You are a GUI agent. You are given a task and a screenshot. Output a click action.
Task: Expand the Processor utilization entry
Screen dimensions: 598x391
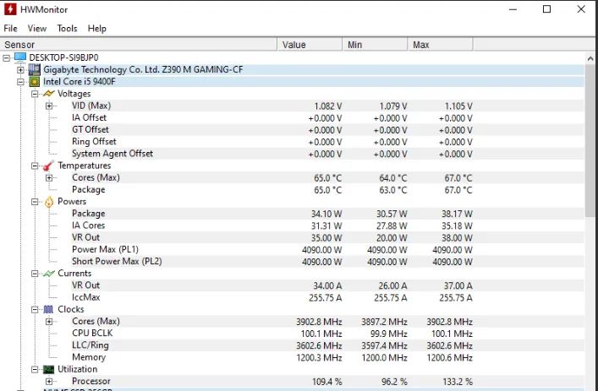pyautogui.click(x=49, y=381)
